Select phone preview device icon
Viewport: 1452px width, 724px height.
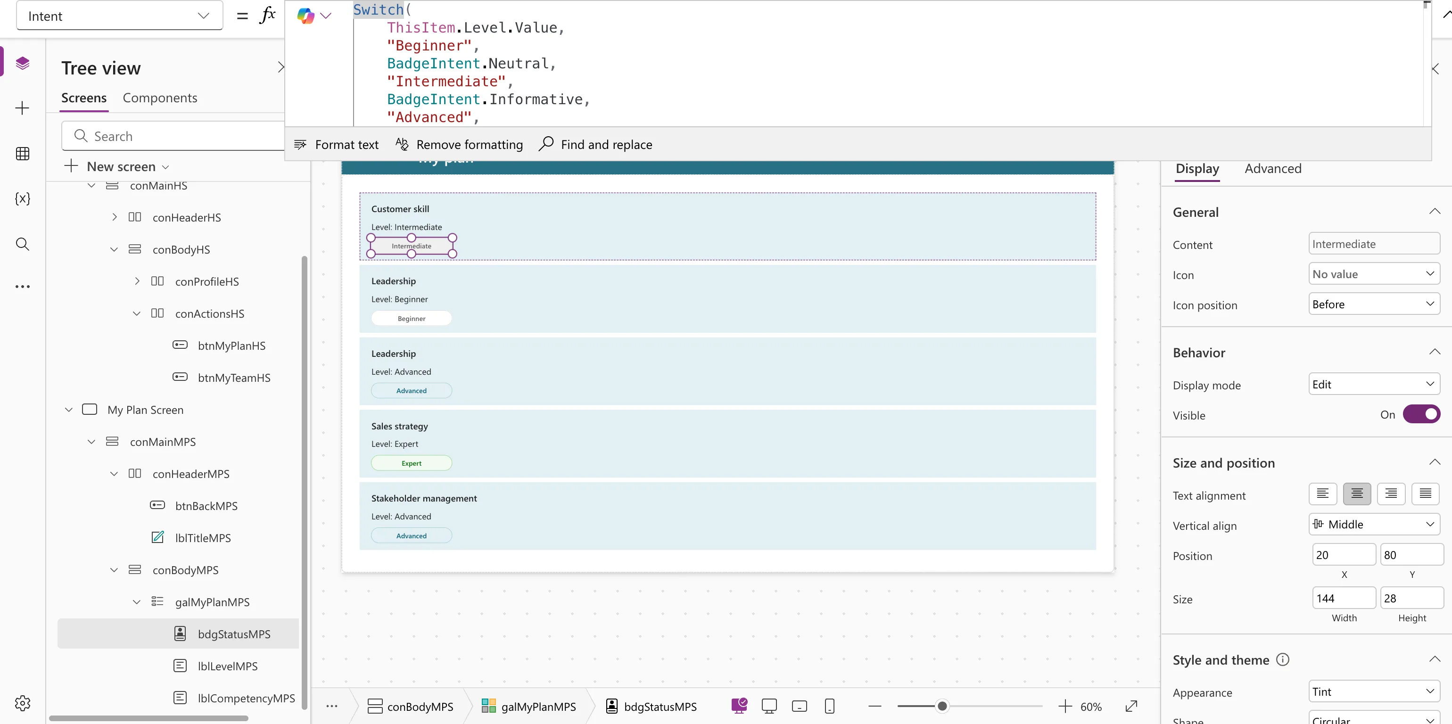[829, 706]
